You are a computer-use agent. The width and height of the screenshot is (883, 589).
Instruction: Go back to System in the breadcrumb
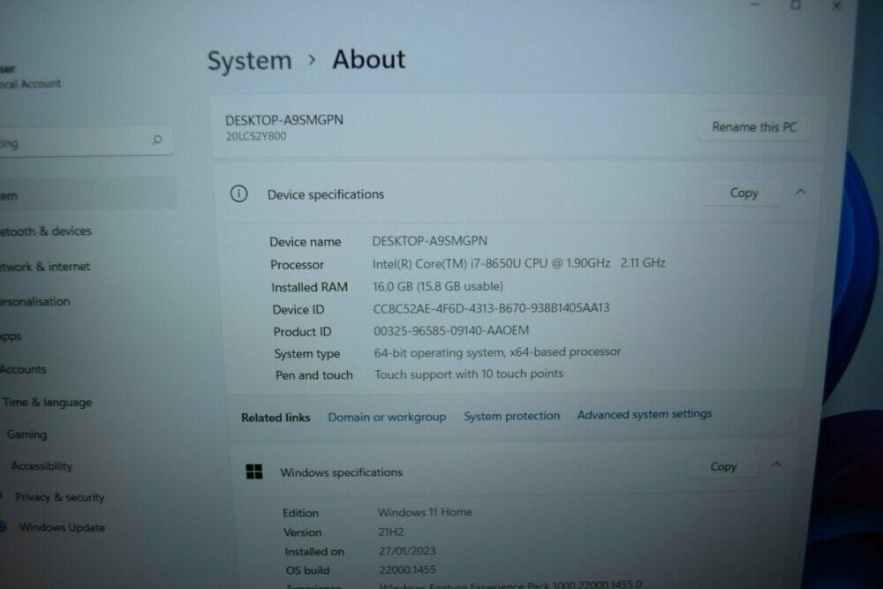point(250,60)
